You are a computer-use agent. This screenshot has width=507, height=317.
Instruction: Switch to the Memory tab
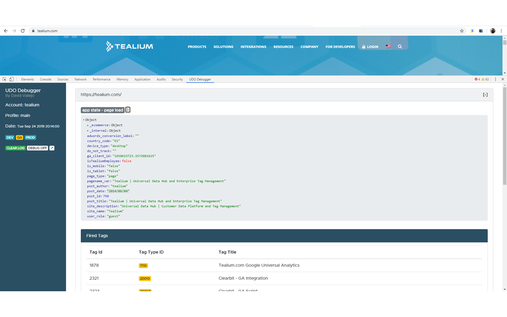(x=122, y=79)
